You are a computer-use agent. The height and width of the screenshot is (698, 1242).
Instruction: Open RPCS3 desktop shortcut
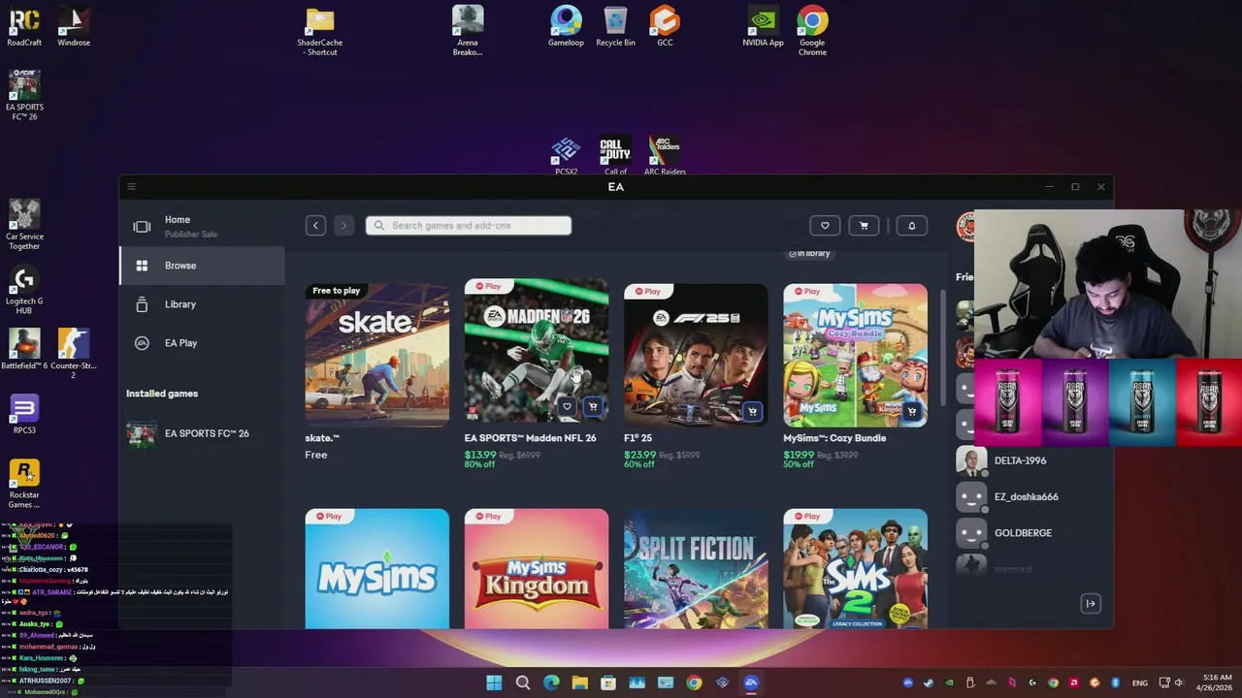[24, 414]
